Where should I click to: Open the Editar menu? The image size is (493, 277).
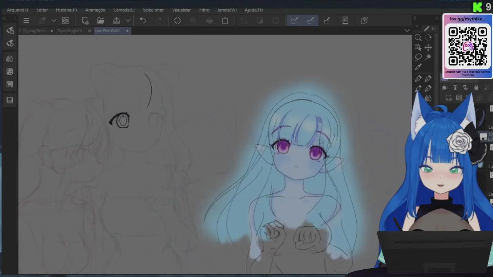pyautogui.click(x=42, y=10)
